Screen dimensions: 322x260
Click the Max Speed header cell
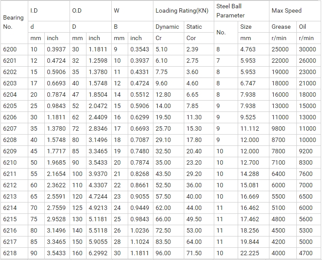tap(295, 11)
